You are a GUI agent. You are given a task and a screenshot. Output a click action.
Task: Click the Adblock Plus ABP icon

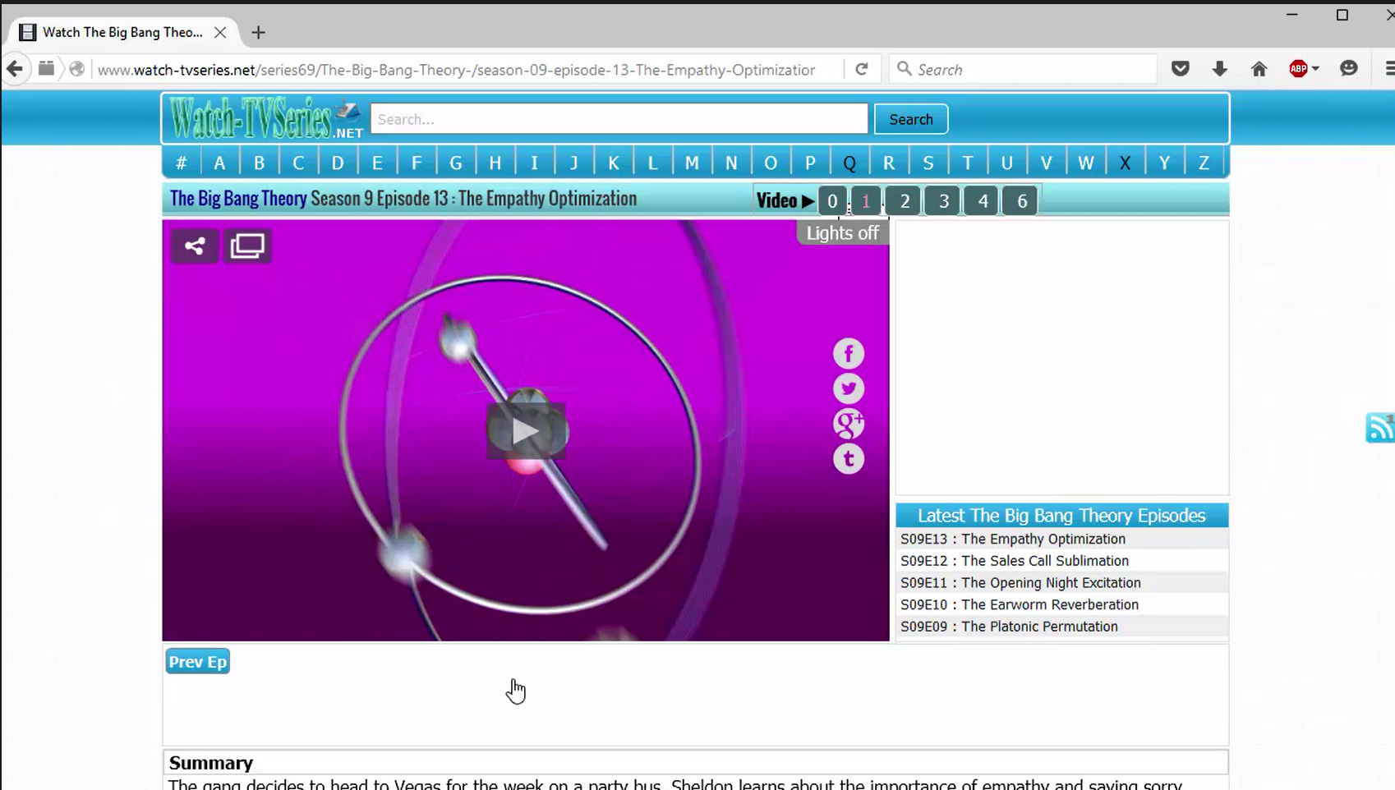coord(1298,69)
